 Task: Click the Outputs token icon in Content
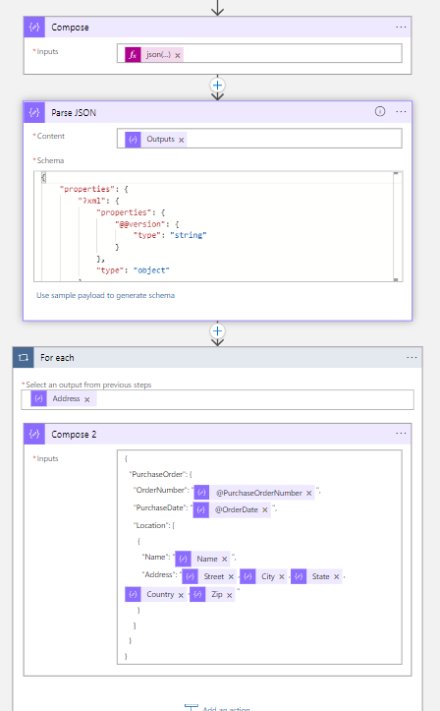click(x=133, y=140)
